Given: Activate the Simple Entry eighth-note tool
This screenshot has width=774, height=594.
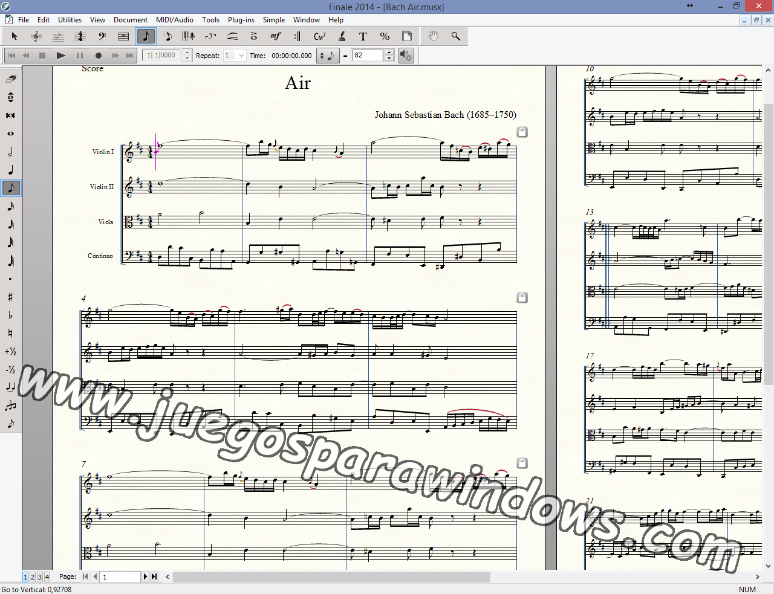Looking at the screenshot, I should point(146,37).
